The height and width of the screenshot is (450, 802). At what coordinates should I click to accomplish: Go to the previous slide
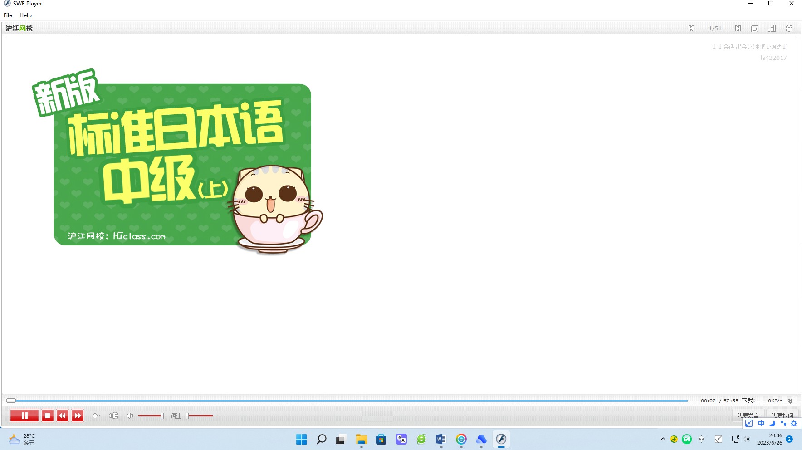click(691, 29)
